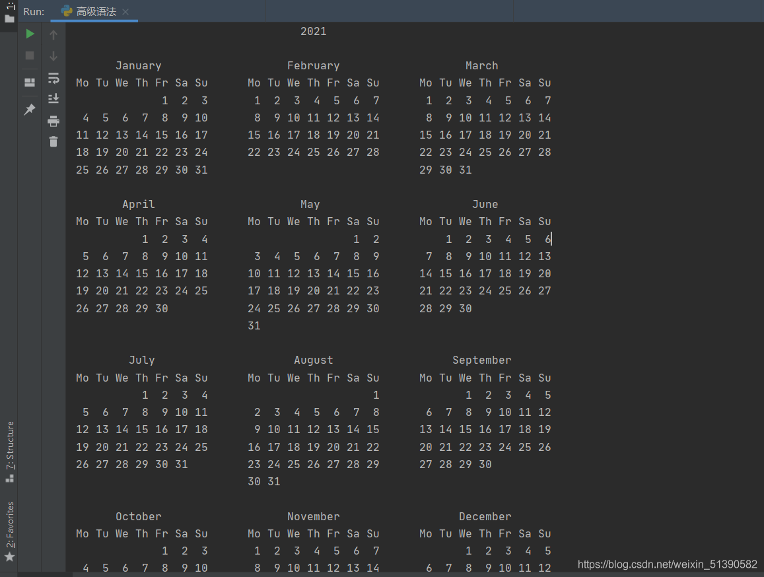
Task: Click day 1 in the January calendar
Action: (164, 101)
